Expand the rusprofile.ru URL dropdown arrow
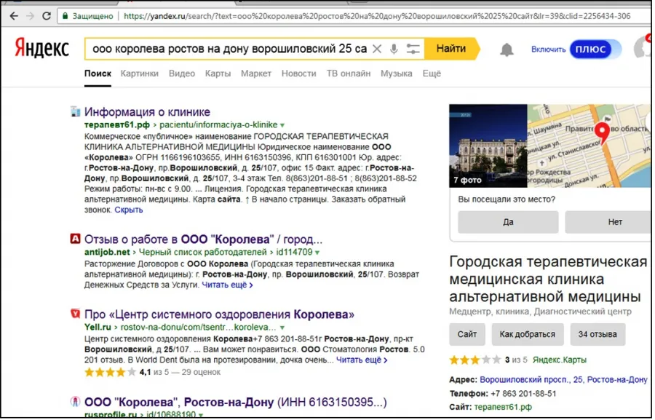This screenshot has height=420, width=655. (201, 415)
